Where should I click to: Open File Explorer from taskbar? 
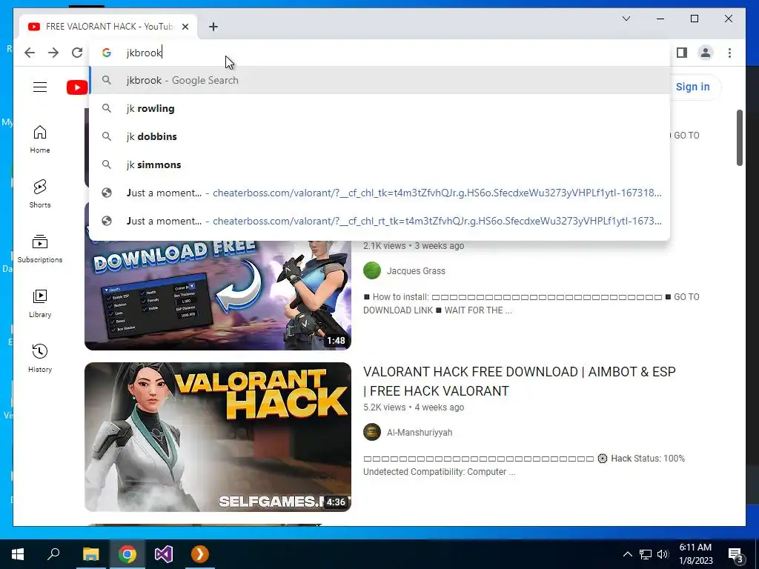click(90, 554)
